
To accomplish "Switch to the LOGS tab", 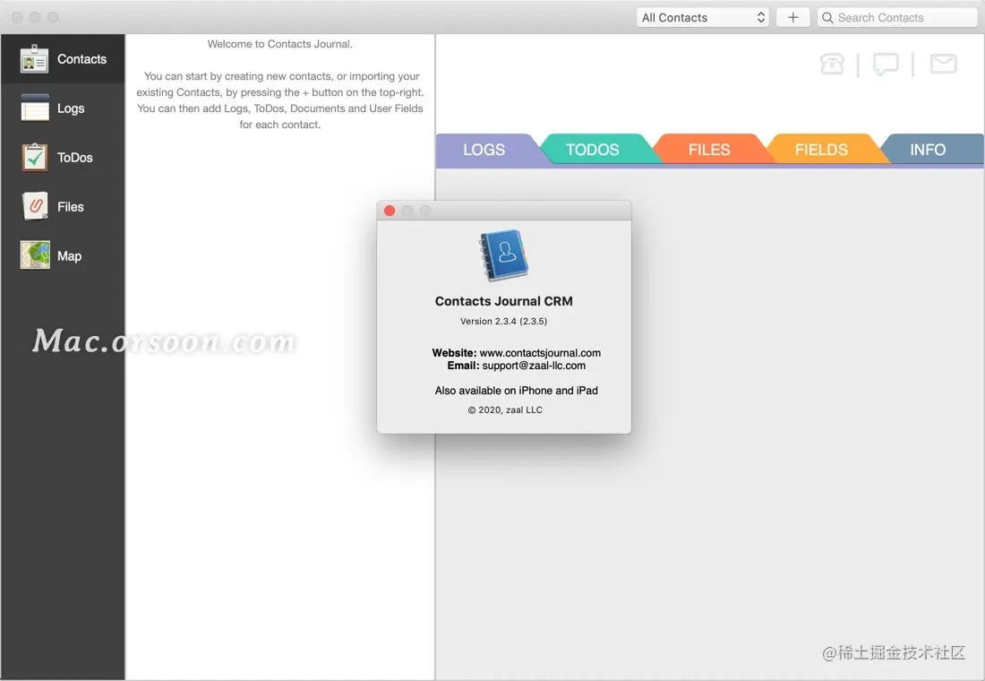I will pyautogui.click(x=484, y=150).
